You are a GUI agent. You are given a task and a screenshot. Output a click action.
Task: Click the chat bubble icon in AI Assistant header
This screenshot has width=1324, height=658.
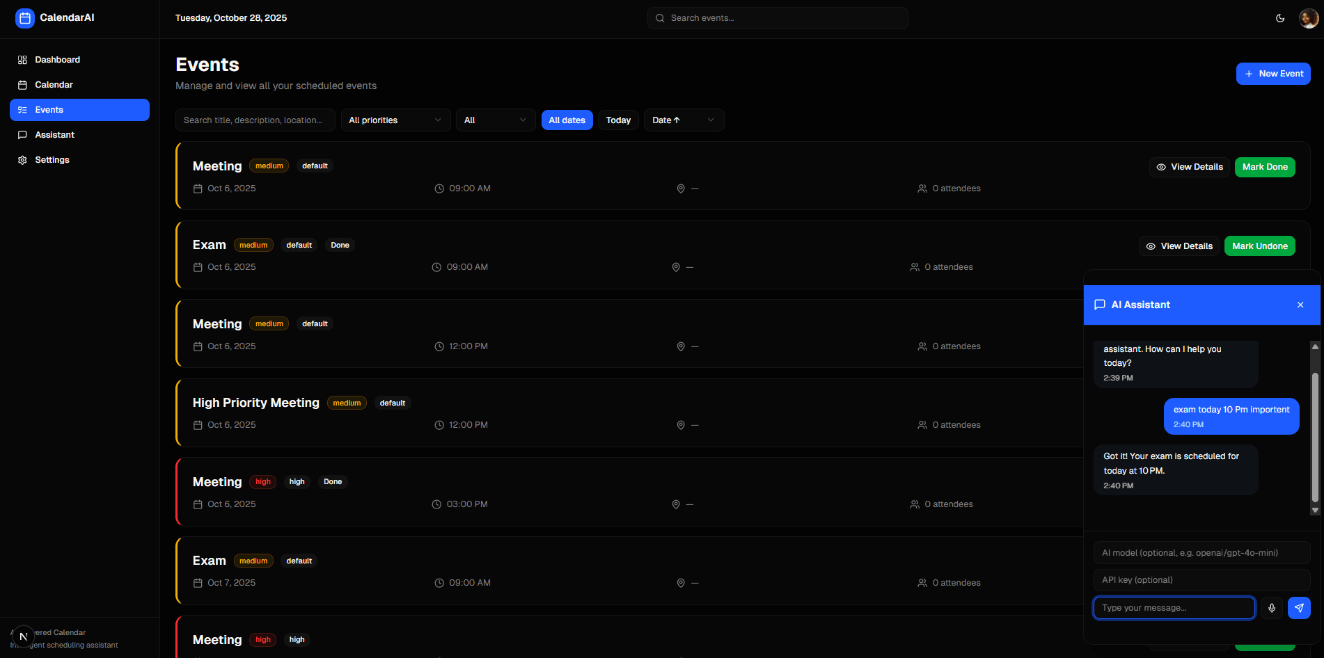coord(1100,305)
